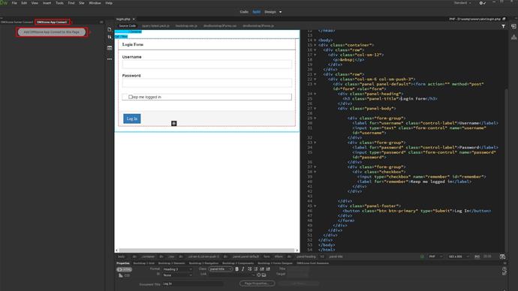This screenshot has height=291, width=518.
Task: Collapse the form-group div at line 29
Action: click(x=315, y=118)
